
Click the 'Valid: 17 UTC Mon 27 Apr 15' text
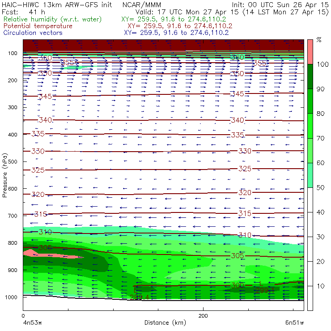tap(187, 12)
